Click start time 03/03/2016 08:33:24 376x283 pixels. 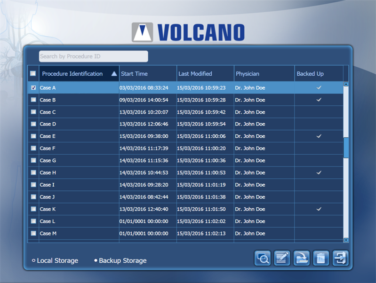point(144,88)
